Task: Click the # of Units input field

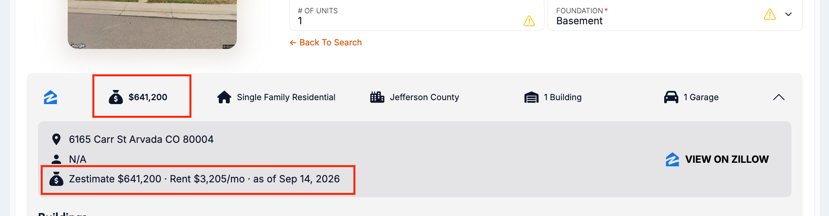Action: click(x=417, y=15)
